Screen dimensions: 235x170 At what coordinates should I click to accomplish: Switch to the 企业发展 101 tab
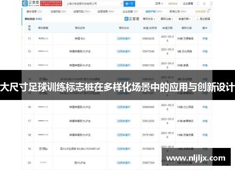pyautogui.click(x=130, y=11)
